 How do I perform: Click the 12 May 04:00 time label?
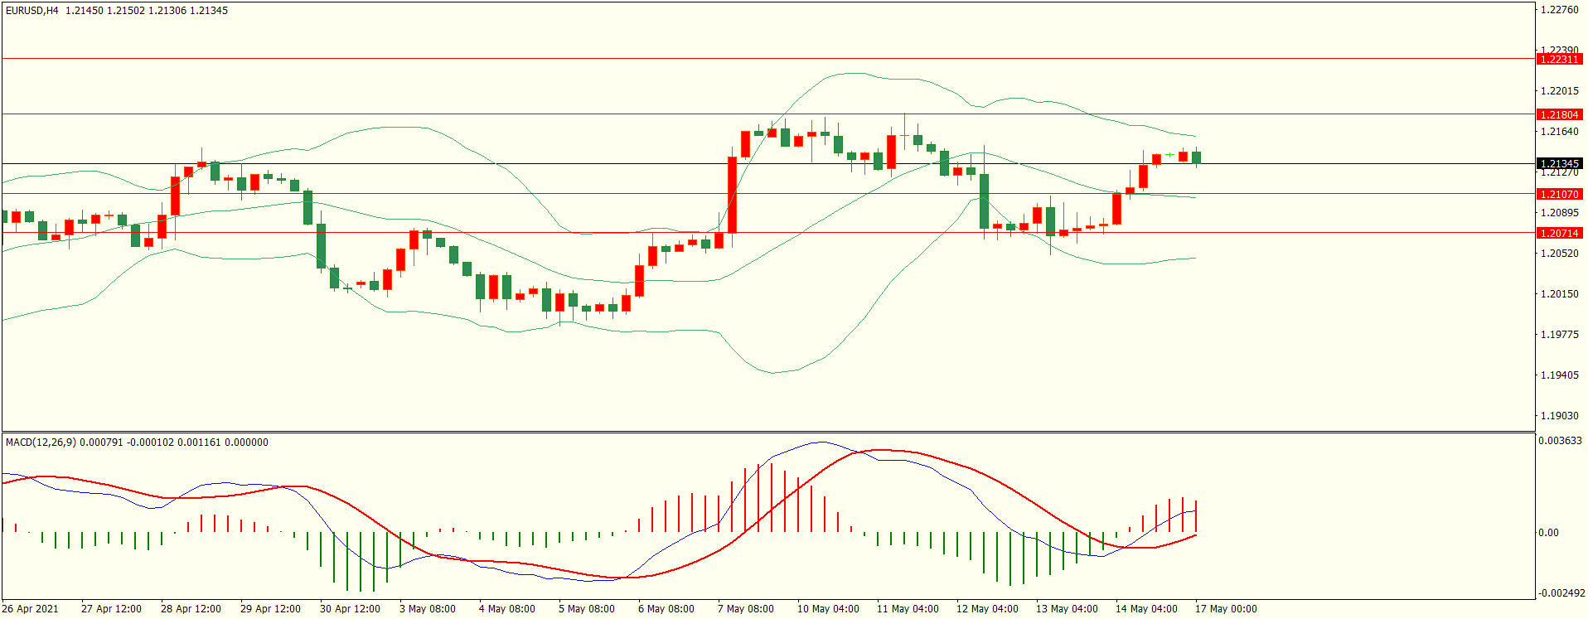coord(987,609)
